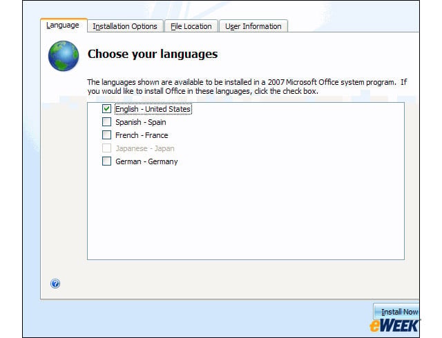Click the 'German - Germany' label text

point(146,161)
